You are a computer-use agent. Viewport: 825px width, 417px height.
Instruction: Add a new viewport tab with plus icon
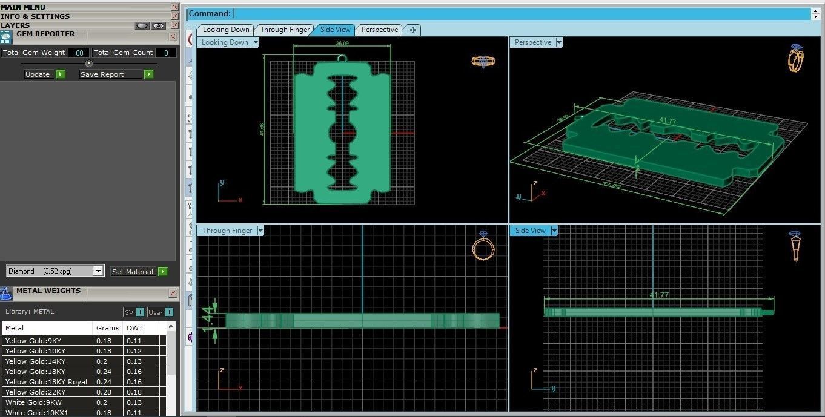click(412, 30)
